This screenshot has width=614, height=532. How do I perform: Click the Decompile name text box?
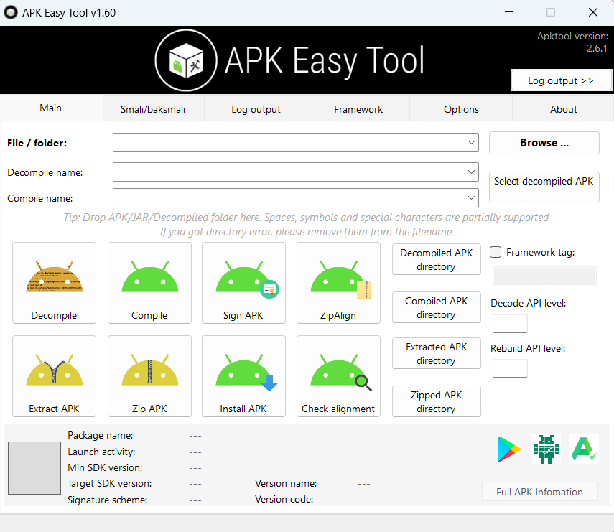pos(296,172)
